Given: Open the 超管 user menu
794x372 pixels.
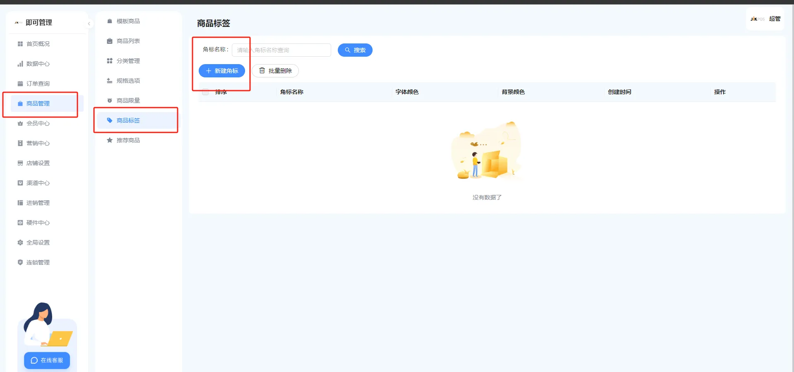Looking at the screenshot, I should click(765, 19).
